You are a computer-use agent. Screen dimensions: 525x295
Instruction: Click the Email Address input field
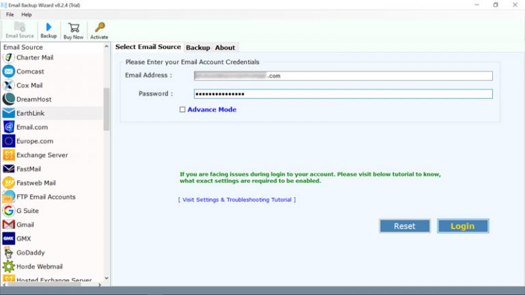(x=343, y=76)
